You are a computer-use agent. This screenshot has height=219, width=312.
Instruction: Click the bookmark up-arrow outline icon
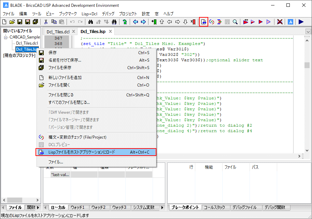(x=162, y=22)
